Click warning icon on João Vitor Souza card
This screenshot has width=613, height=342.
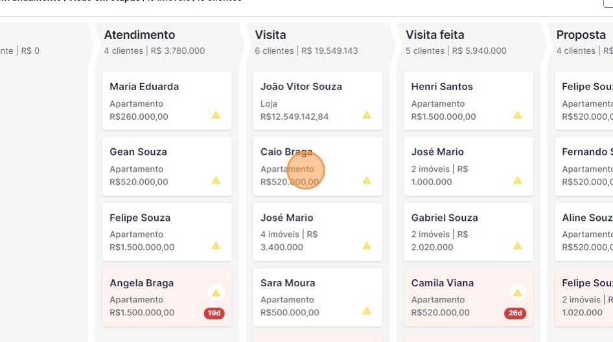tap(367, 115)
